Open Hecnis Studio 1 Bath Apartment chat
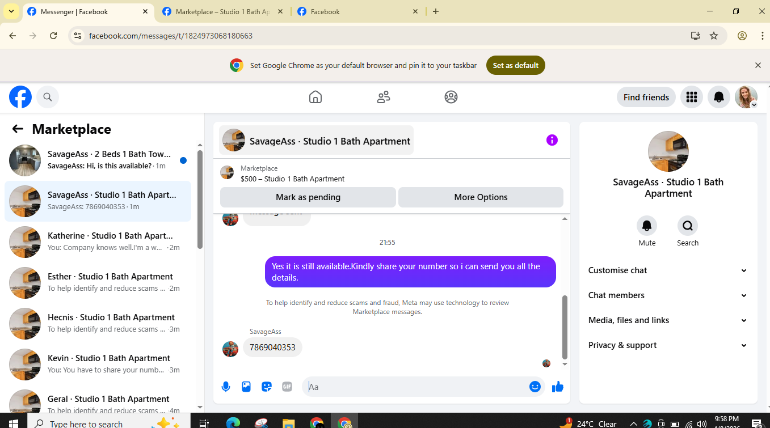This screenshot has width=770, height=428. click(98, 324)
